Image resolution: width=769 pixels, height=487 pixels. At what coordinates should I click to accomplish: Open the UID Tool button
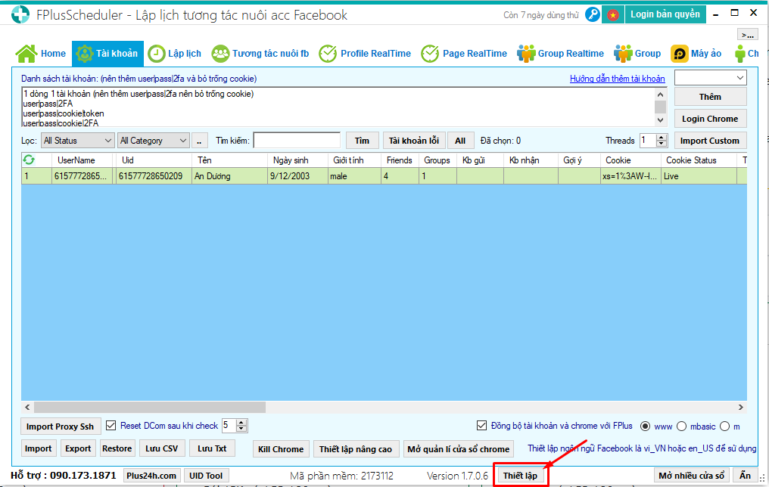(206, 475)
